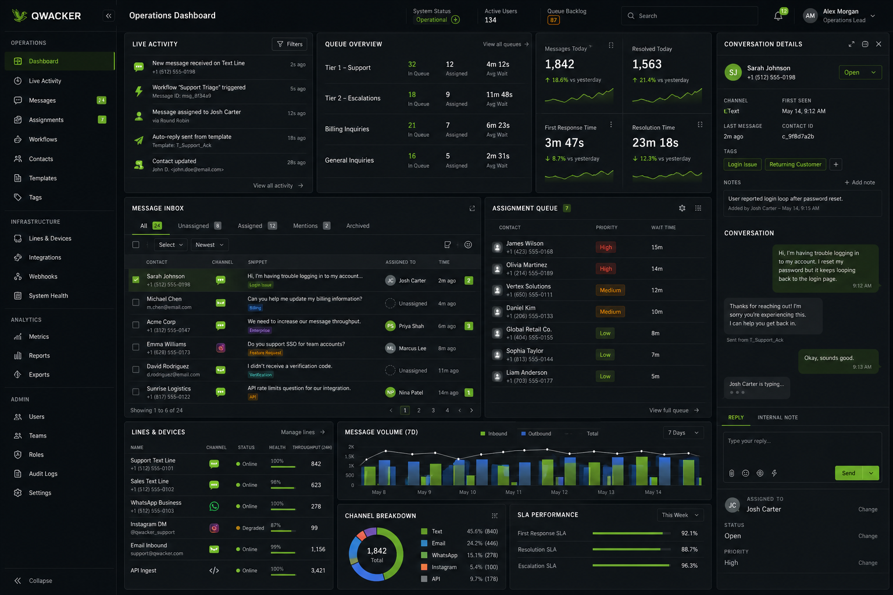Open the conversation Open status dropdown
The height and width of the screenshot is (595, 893).
860,72
